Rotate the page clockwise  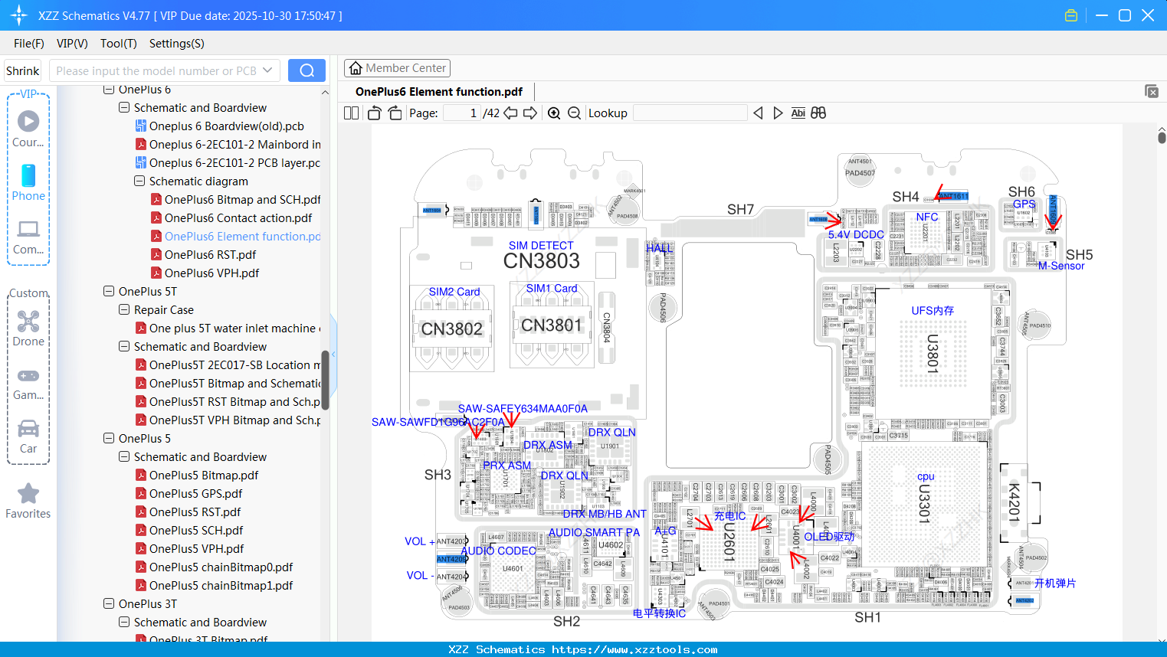tap(395, 113)
